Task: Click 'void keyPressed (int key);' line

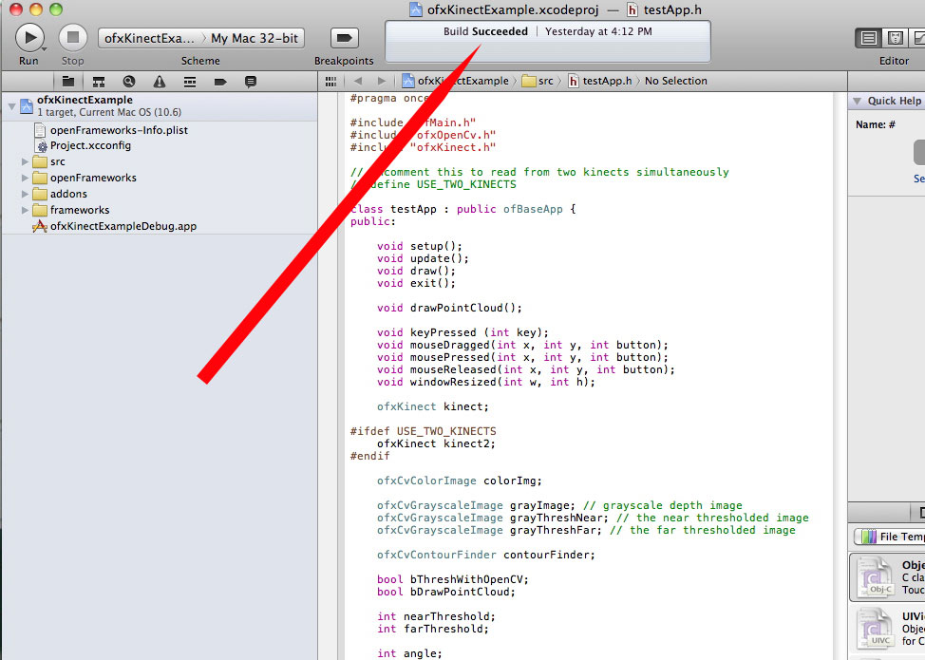Action: [x=462, y=332]
